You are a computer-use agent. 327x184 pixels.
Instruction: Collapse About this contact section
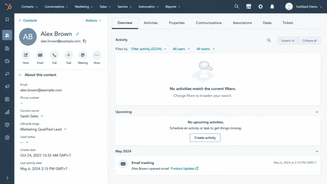point(20,75)
